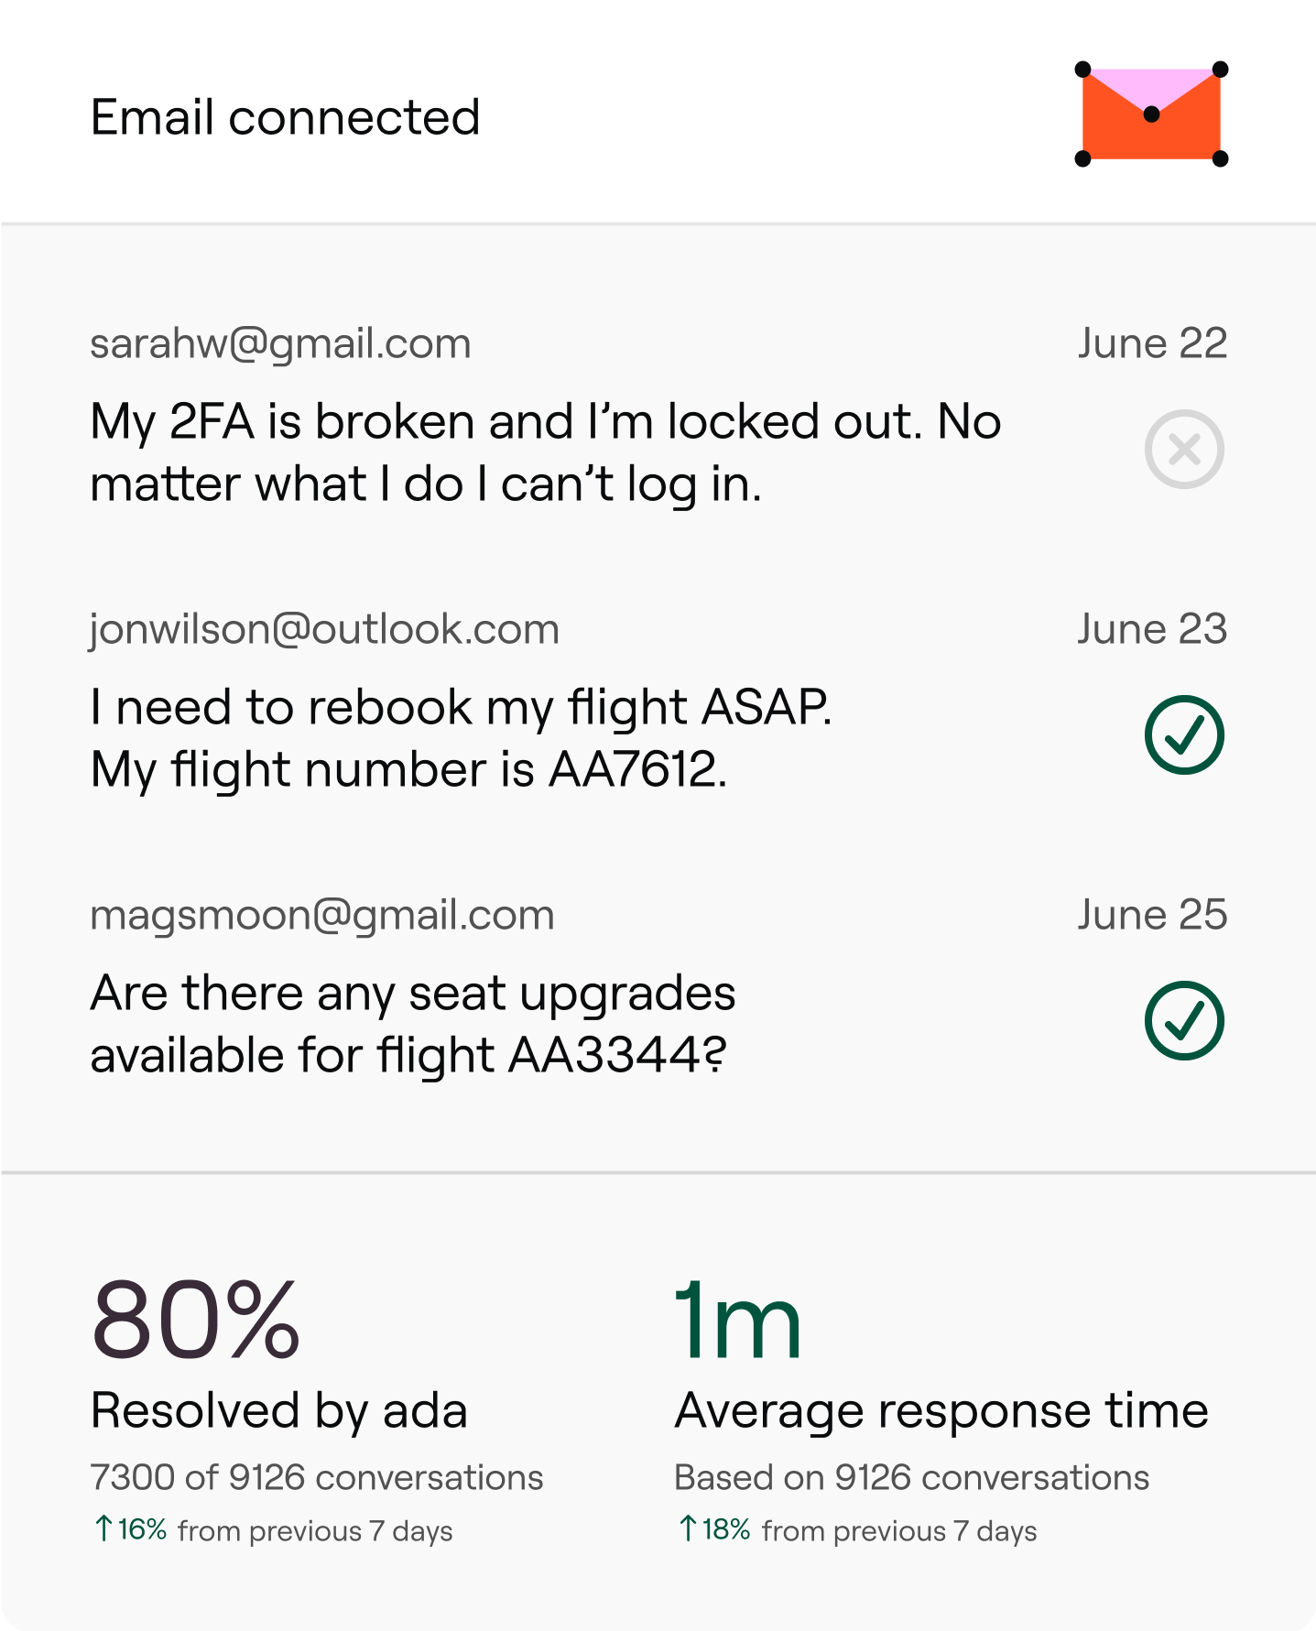Viewport: 1316px width, 1631px height.
Task: Select the 2FA locked out message
Action: pyautogui.click(x=545, y=452)
